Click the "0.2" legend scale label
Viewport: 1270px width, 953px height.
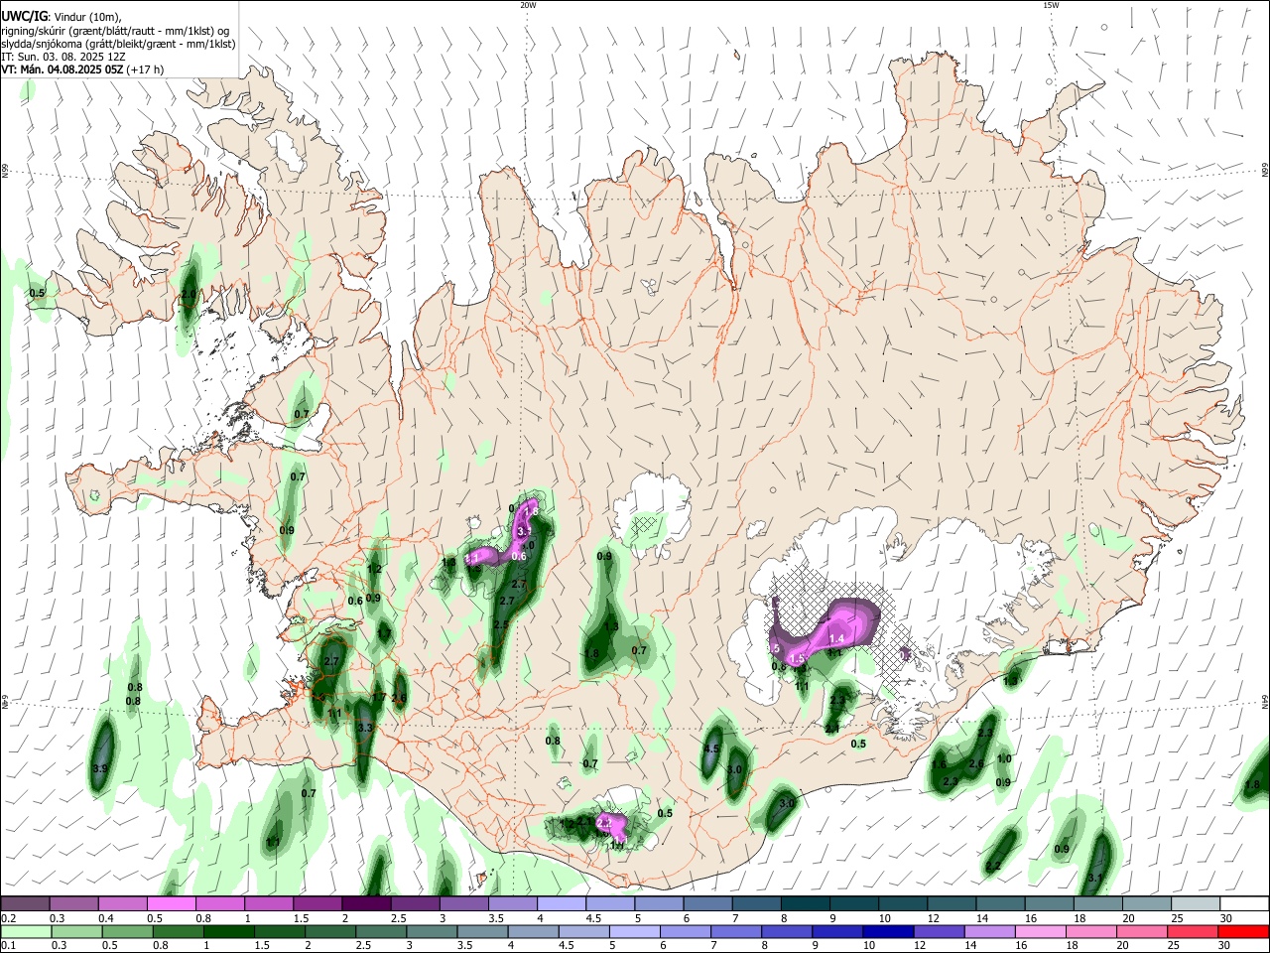pyautogui.click(x=8, y=918)
